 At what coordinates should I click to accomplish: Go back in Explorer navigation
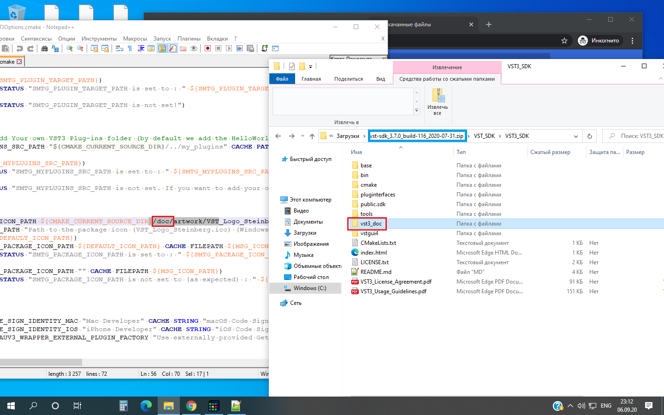tap(278, 136)
